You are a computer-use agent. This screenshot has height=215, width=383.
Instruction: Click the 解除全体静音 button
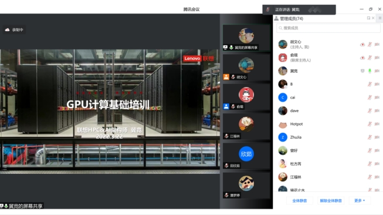pyautogui.click(x=331, y=200)
